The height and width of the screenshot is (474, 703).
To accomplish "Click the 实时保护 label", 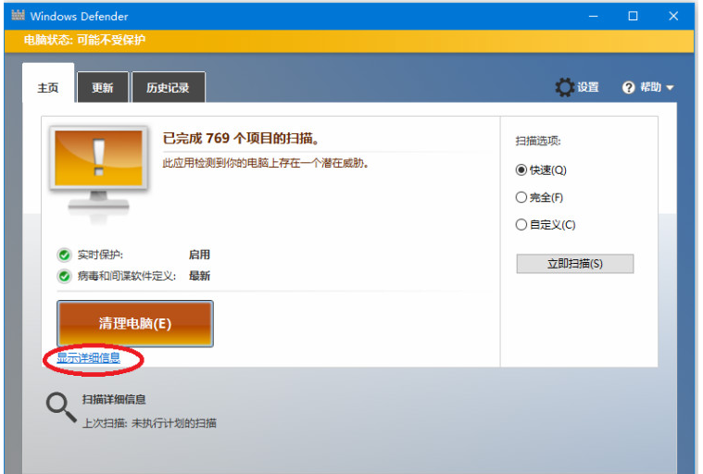I will pos(100,255).
